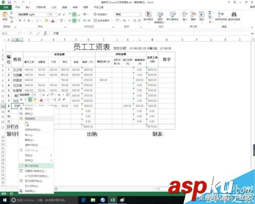Increase font size with the large A icon
The image size is (255, 204).
[60, 14]
